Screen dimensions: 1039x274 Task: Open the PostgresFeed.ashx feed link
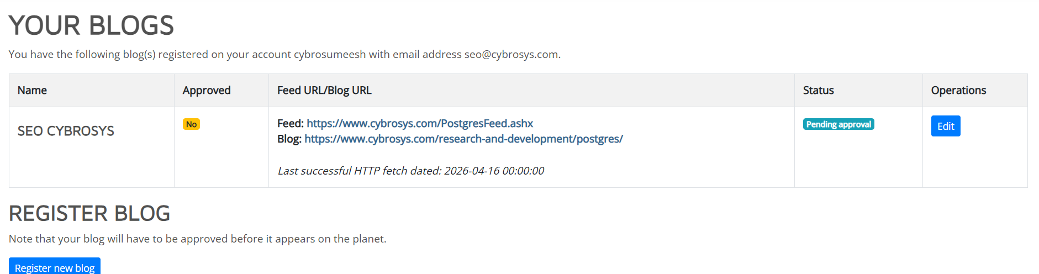tap(420, 123)
